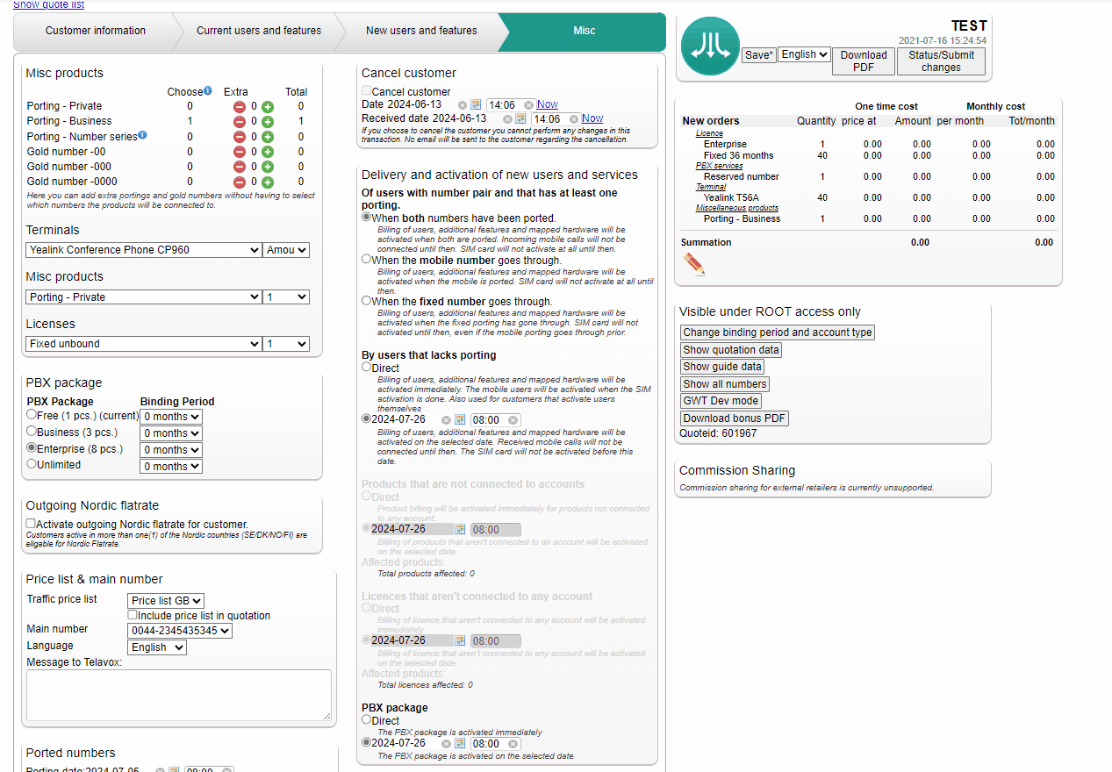This screenshot has width=1112, height=772.
Task: Choose 'When the mobile number goes through' option
Action: (x=367, y=260)
